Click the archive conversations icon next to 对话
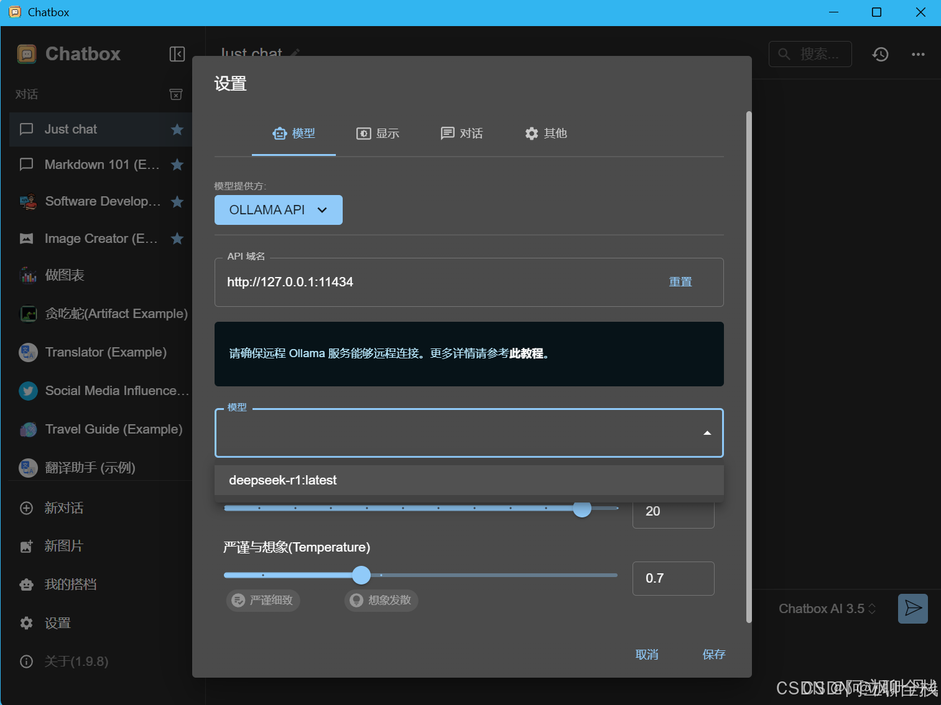Viewport: 941px width, 705px height. tap(176, 94)
